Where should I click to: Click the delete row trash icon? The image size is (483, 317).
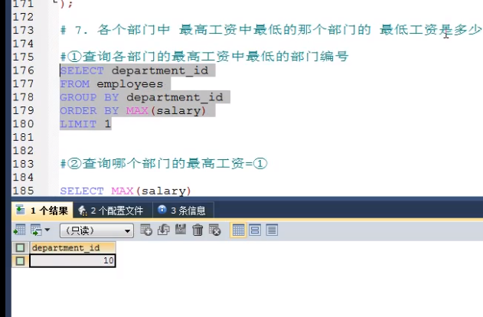coord(197,230)
